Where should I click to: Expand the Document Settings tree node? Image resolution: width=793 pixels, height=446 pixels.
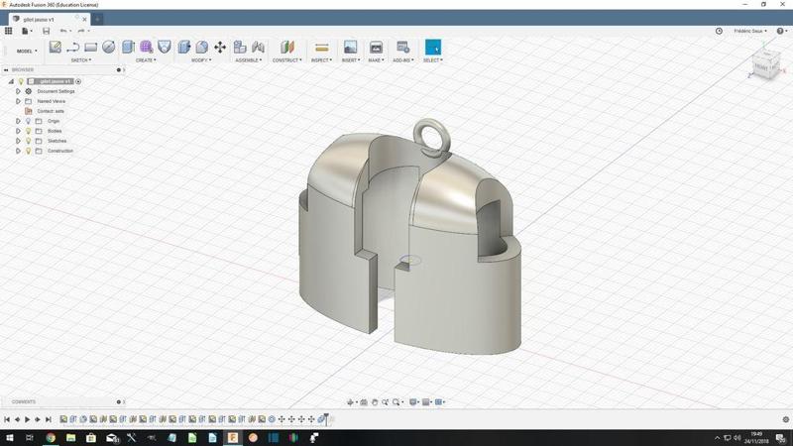(18, 91)
